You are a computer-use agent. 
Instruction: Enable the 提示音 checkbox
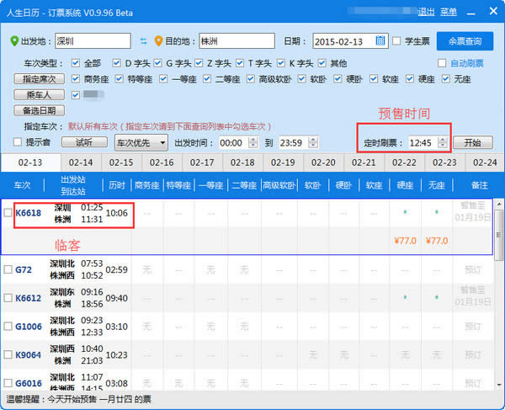pyautogui.click(x=18, y=142)
